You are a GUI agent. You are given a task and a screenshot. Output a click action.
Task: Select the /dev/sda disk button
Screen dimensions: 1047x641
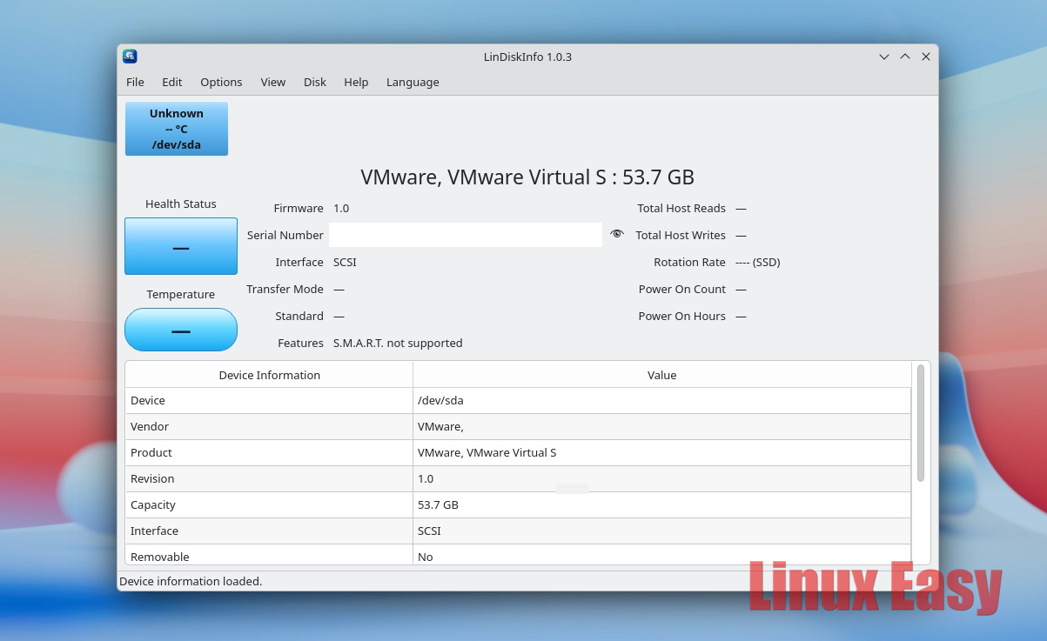[x=177, y=129]
